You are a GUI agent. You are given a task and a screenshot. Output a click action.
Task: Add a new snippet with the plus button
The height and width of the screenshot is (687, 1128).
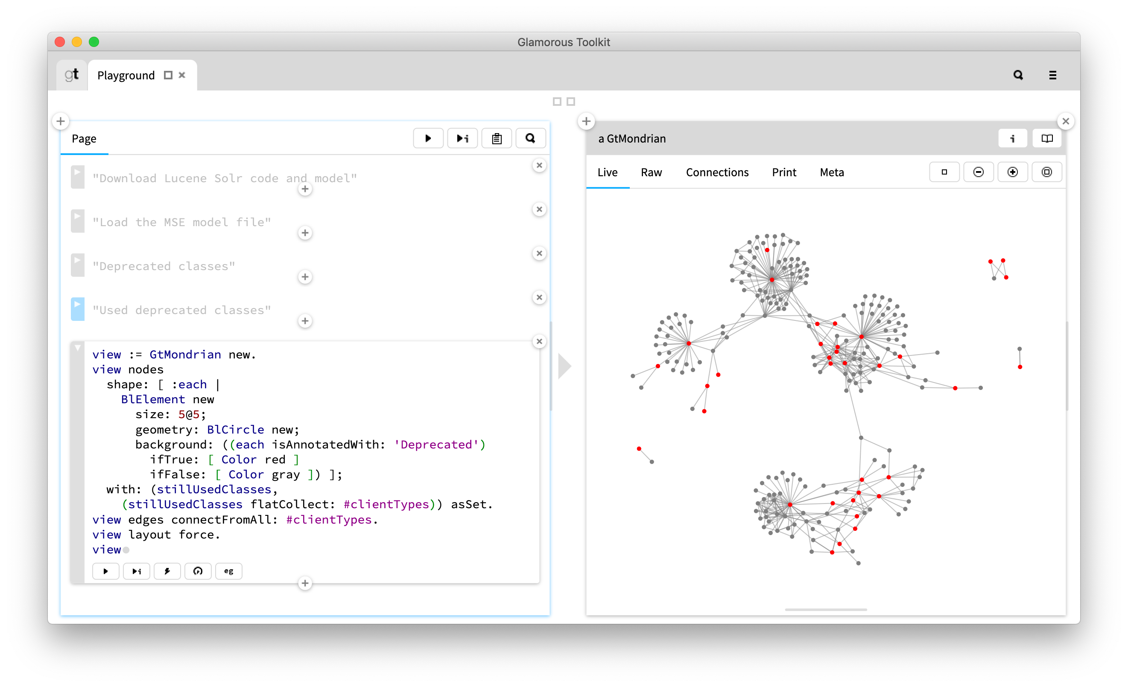tap(305, 583)
